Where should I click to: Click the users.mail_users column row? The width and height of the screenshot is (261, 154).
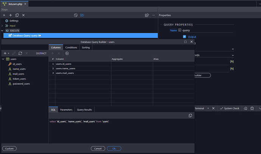tap(121, 73)
